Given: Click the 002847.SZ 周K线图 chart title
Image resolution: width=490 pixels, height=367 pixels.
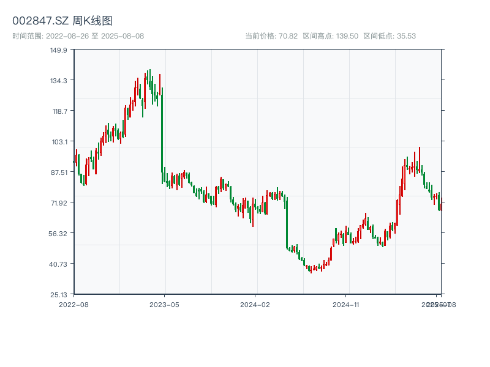Looking at the screenshot, I should coord(62,21).
